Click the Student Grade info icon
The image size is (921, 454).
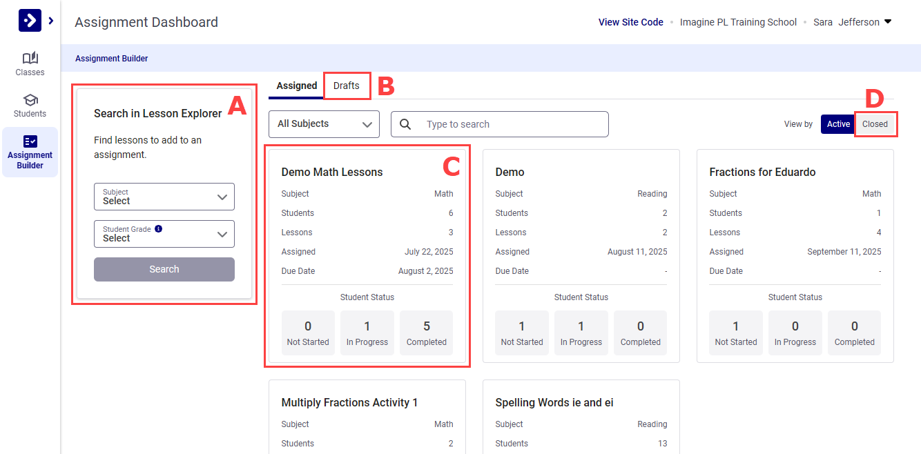[159, 229]
